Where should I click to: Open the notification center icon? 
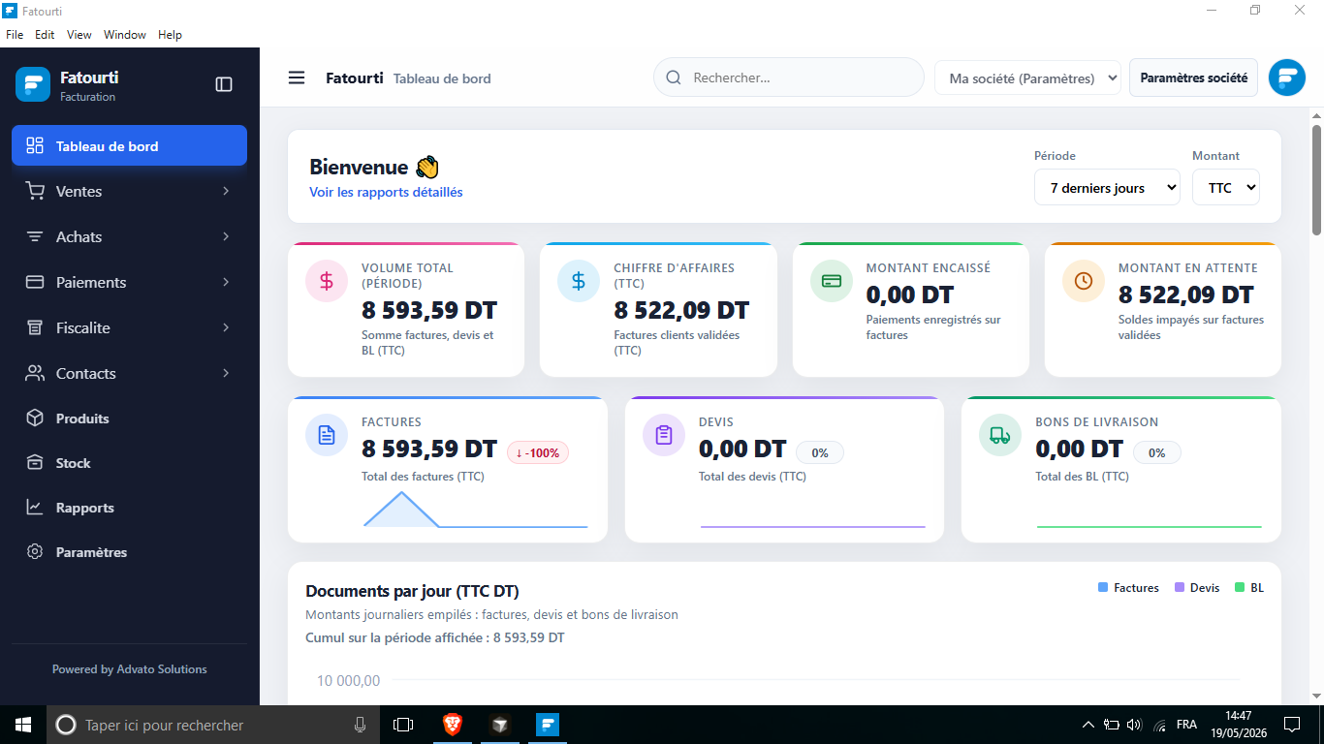pyautogui.click(x=1292, y=724)
